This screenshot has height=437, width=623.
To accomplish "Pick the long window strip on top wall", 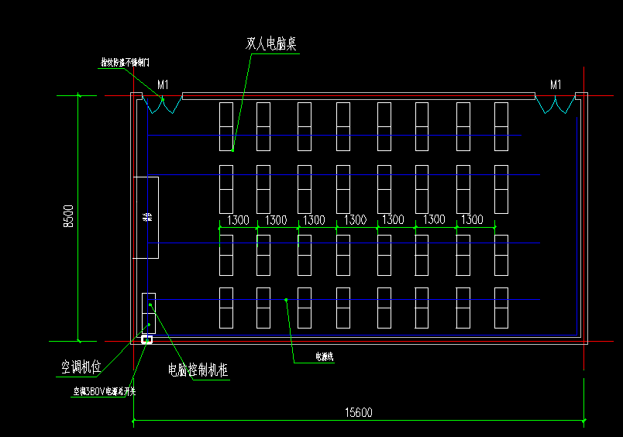I will (x=358, y=96).
